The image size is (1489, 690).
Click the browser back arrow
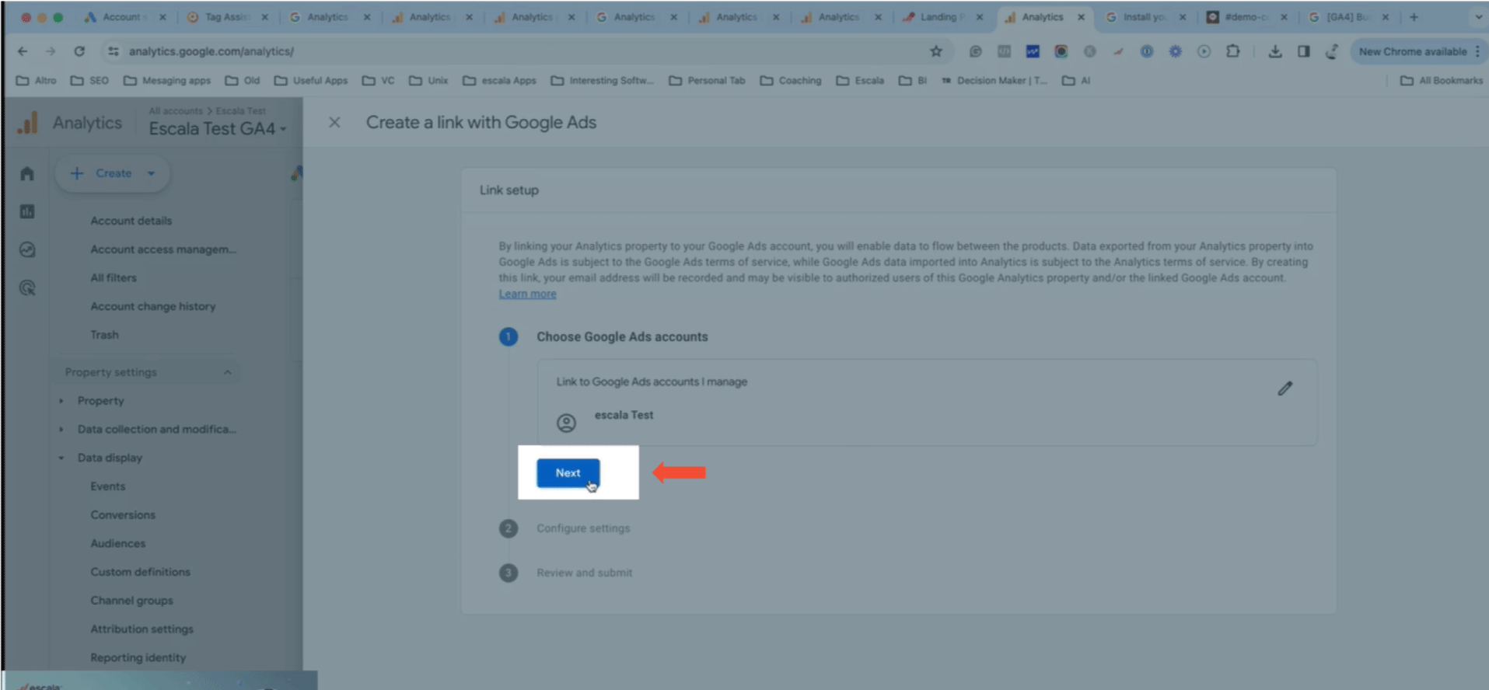tap(23, 51)
